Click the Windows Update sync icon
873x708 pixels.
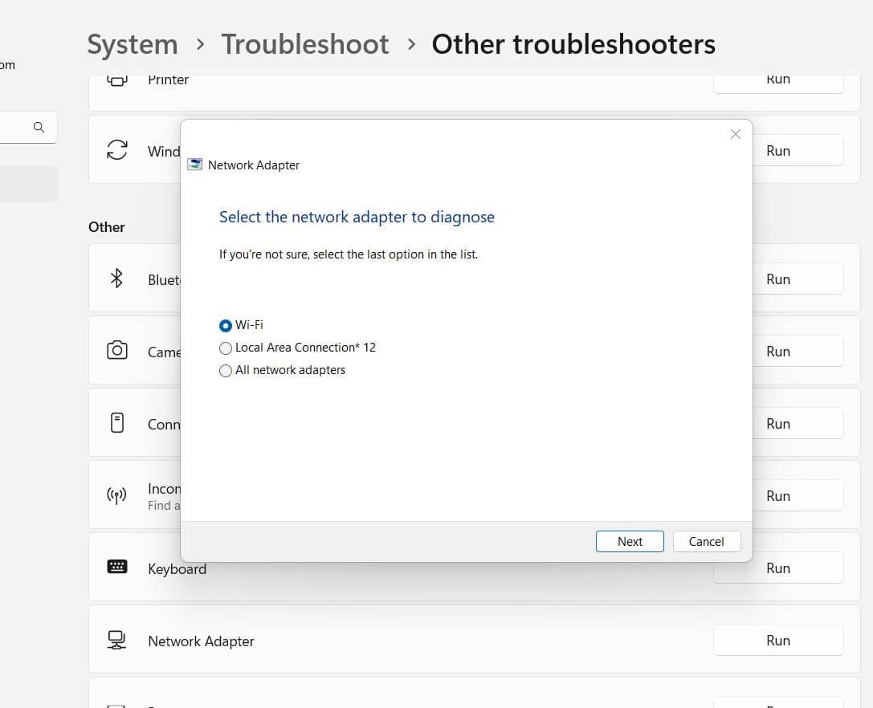(117, 150)
